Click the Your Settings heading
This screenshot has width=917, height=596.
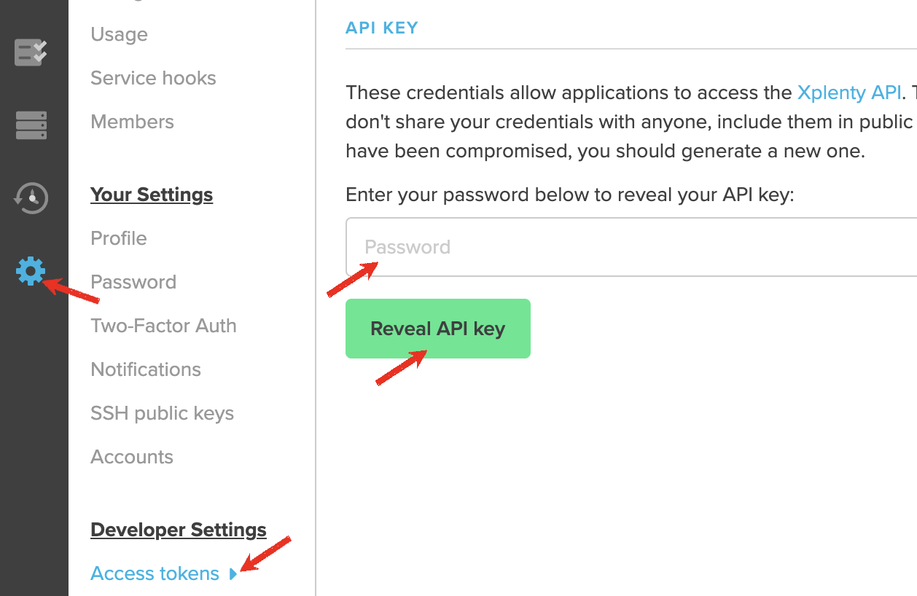152,195
